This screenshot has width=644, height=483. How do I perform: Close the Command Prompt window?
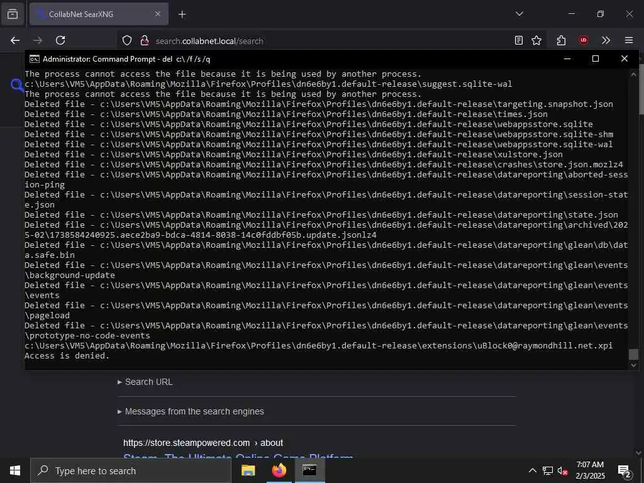pos(625,58)
